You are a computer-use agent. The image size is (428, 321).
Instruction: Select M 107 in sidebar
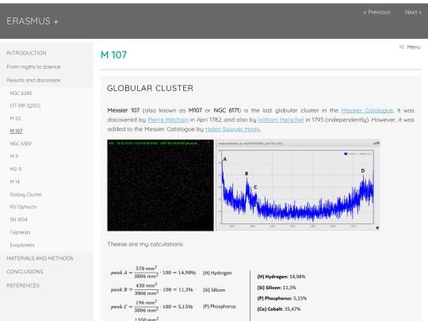(x=16, y=132)
